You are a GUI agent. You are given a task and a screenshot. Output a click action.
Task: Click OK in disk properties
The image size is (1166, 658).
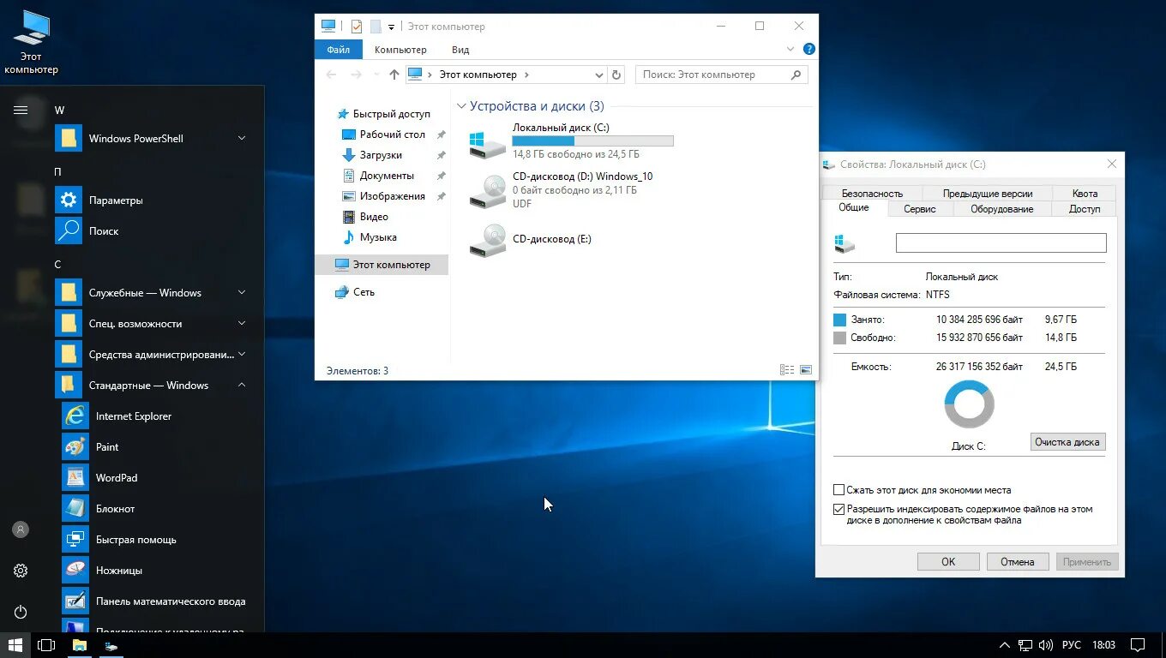(948, 562)
